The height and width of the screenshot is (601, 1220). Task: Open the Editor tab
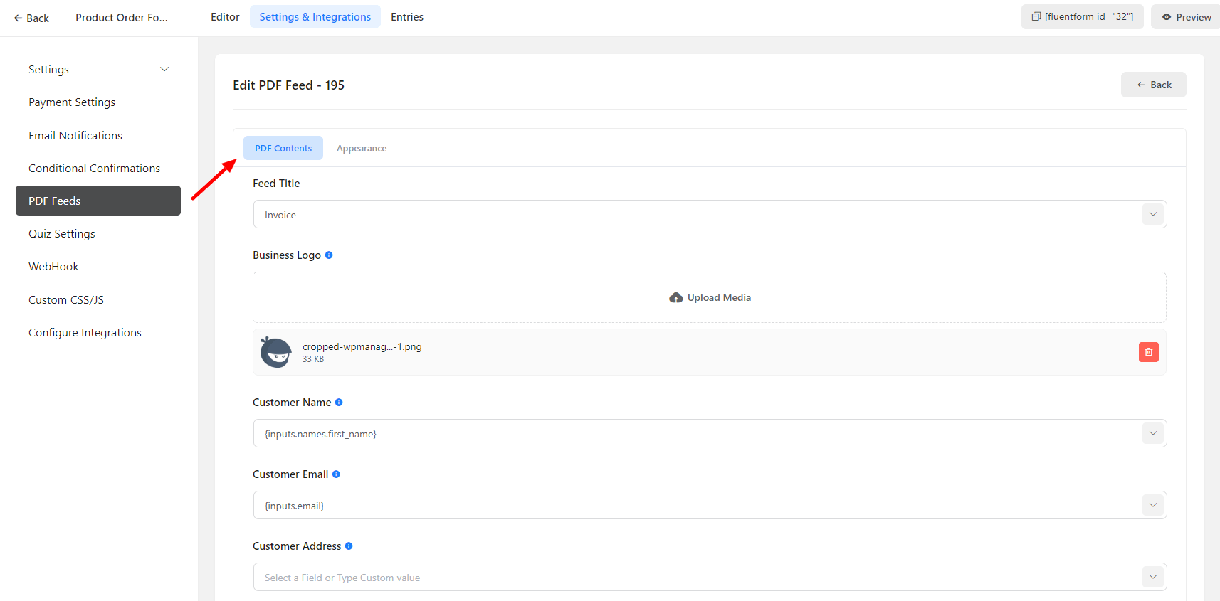[x=225, y=17]
